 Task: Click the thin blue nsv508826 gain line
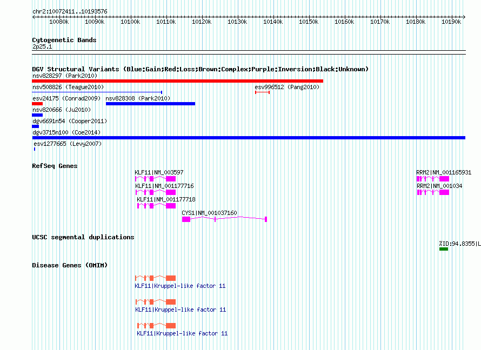point(97,92)
